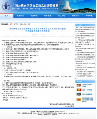Select the 政务服务 navigation tab

48,16
